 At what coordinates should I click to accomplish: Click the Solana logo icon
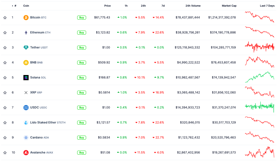click(26, 78)
